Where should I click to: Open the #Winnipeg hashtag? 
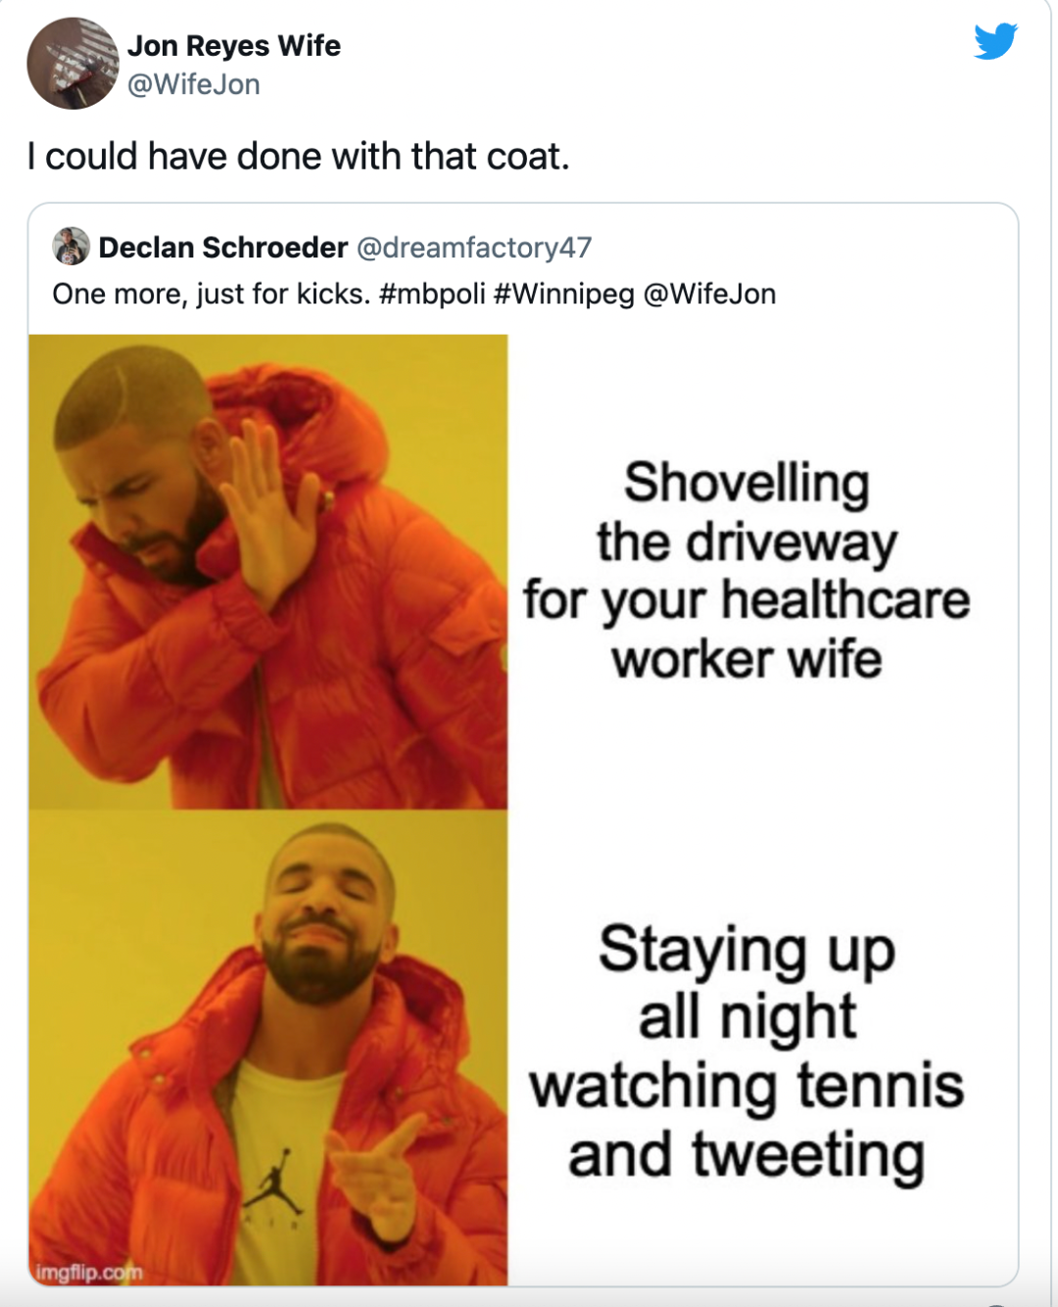point(564,294)
